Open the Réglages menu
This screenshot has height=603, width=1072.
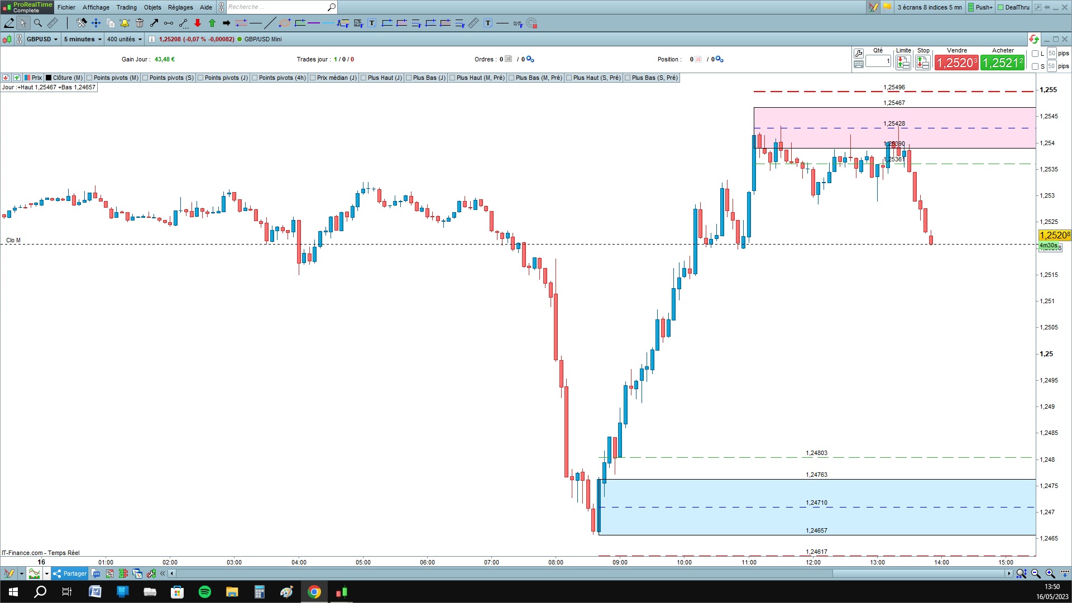click(180, 7)
